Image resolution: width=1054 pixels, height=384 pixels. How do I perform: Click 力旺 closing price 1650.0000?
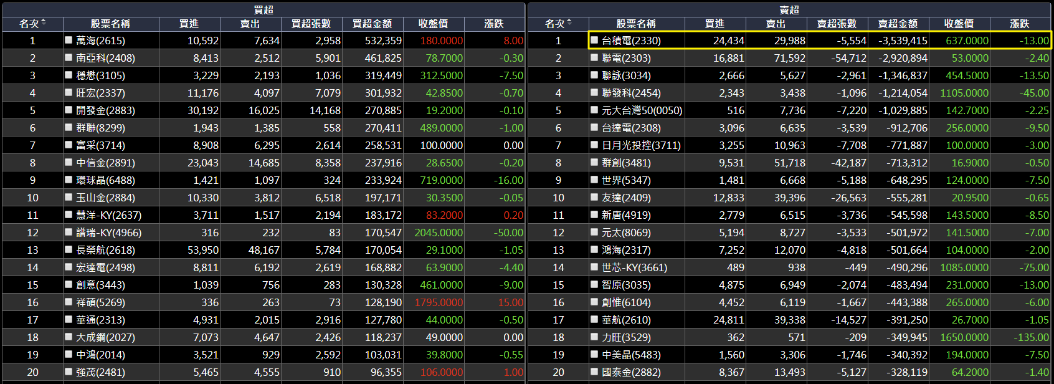click(964, 337)
